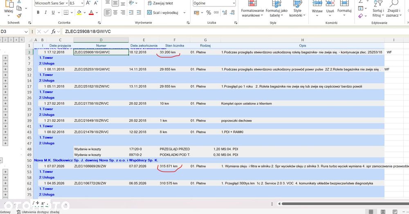Viewport: 409px width, 214px height.
Task: Click the Increase Indent icon
Action: [139, 13]
